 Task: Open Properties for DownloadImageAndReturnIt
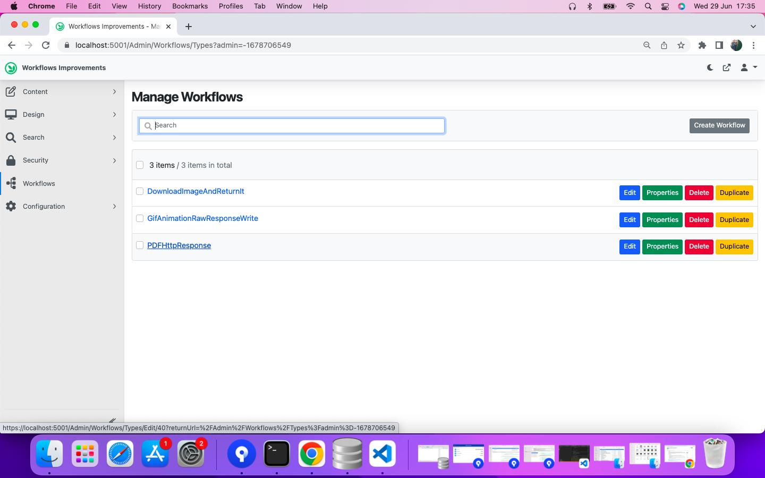[662, 193]
